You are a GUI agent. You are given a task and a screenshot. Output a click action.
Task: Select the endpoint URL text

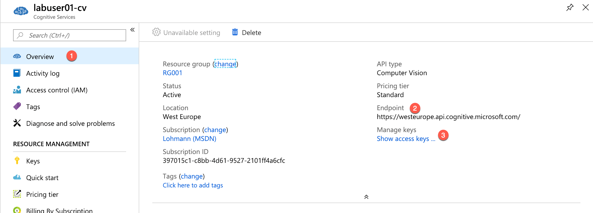coord(449,117)
